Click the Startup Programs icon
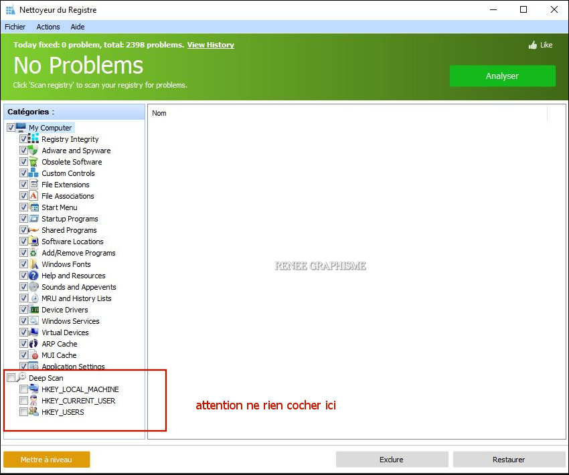Image resolution: width=569 pixels, height=475 pixels. [x=33, y=219]
